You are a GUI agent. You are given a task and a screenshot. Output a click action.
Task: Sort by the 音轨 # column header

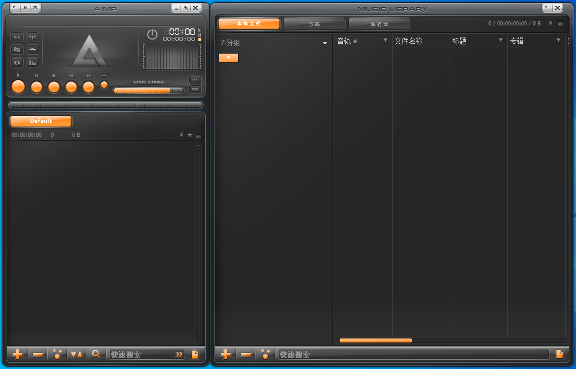[347, 41]
